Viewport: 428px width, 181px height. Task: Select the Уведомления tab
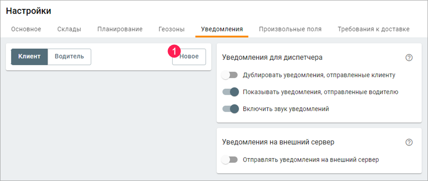[222, 29]
